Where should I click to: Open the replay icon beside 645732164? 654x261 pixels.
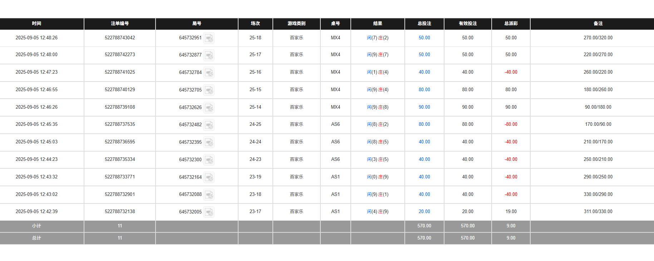coord(209,177)
